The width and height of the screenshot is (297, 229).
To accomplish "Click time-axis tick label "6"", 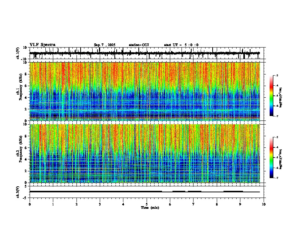I will (x=170, y=204).
